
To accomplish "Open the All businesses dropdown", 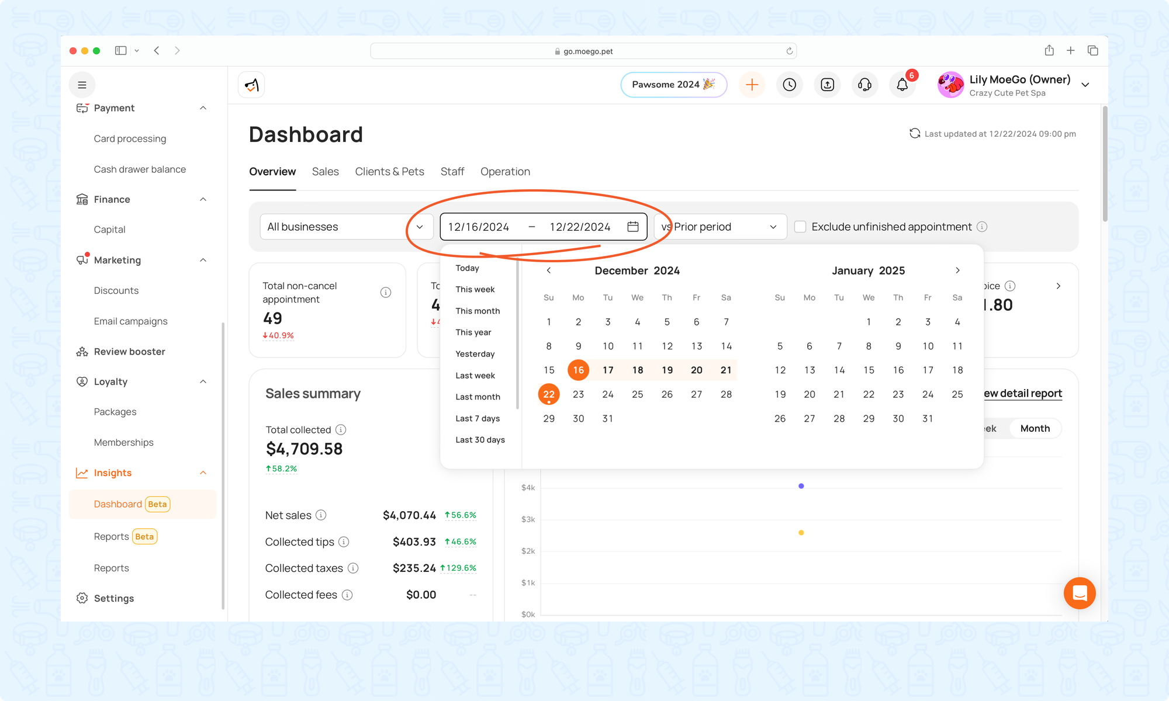I will coord(346,227).
